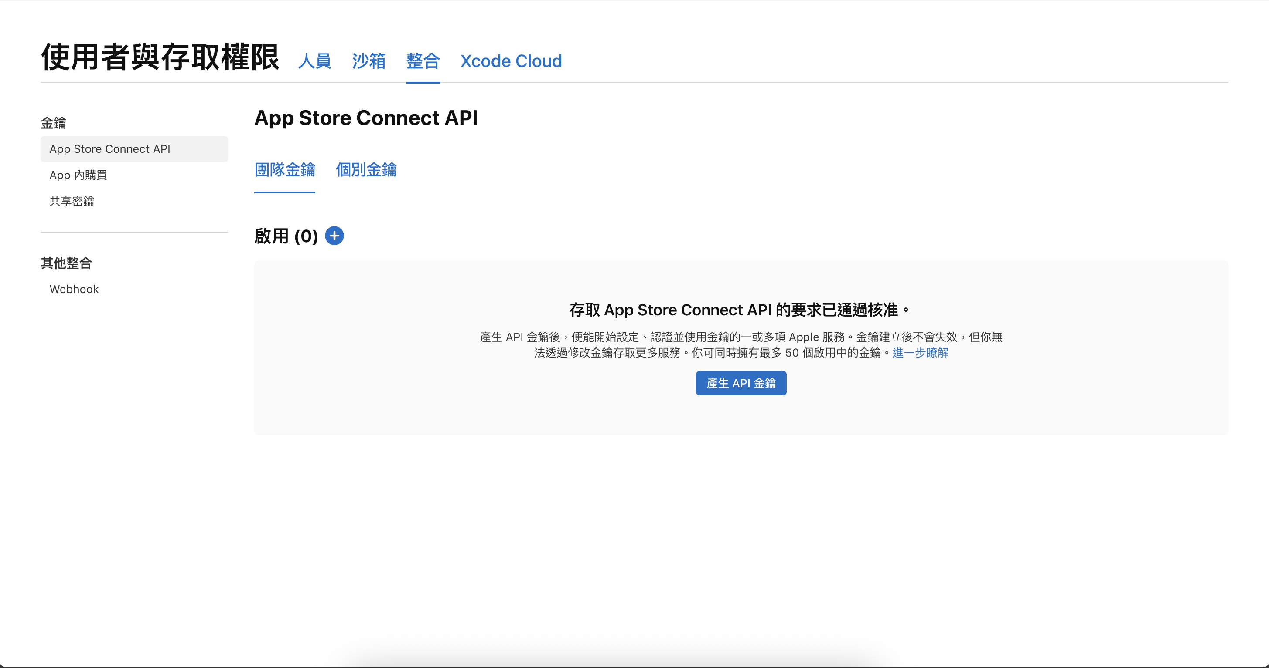Show the 個別金鑰 tab
The image size is (1269, 668).
[x=366, y=170]
